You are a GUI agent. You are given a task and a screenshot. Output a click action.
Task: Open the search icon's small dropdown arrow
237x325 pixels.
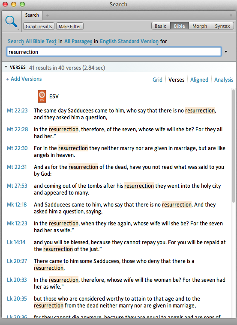pyautogui.click(x=18, y=30)
